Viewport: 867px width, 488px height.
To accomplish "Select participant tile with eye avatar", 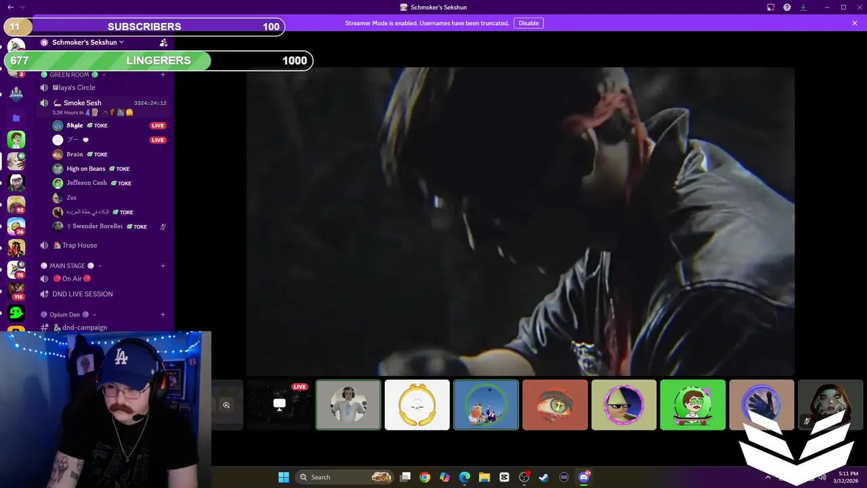I will [x=555, y=405].
